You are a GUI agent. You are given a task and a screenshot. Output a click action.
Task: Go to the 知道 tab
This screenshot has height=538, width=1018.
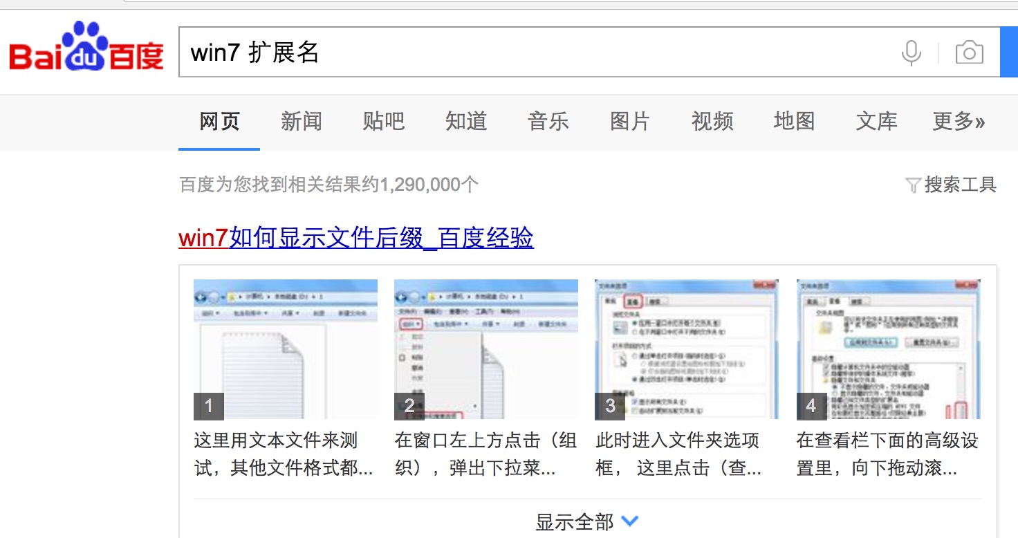466,122
